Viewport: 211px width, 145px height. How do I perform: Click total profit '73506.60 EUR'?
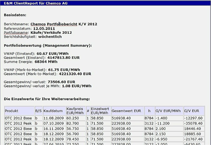tap(61, 82)
